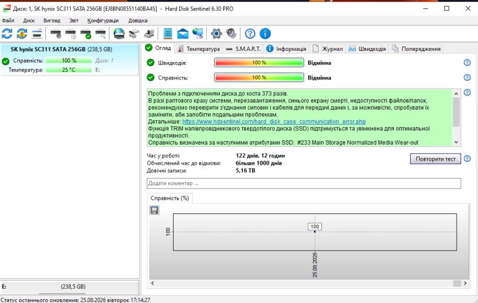The height and width of the screenshot is (303, 478).
Task: Click the disk with green checkmark icon
Action: [86, 33]
